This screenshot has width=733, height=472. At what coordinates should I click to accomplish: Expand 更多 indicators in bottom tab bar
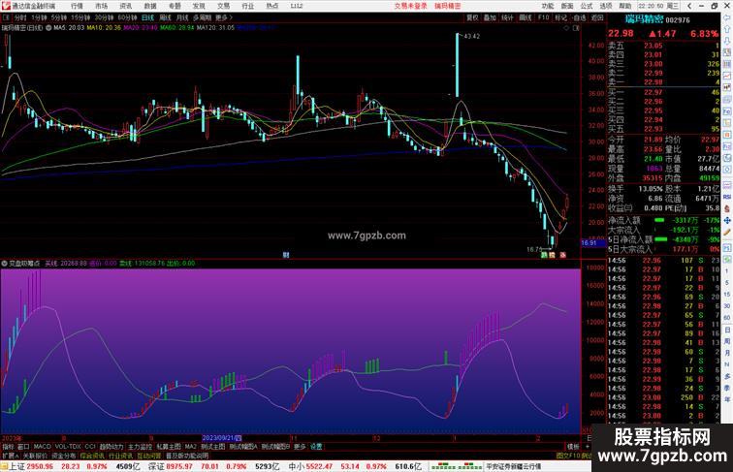(300, 447)
